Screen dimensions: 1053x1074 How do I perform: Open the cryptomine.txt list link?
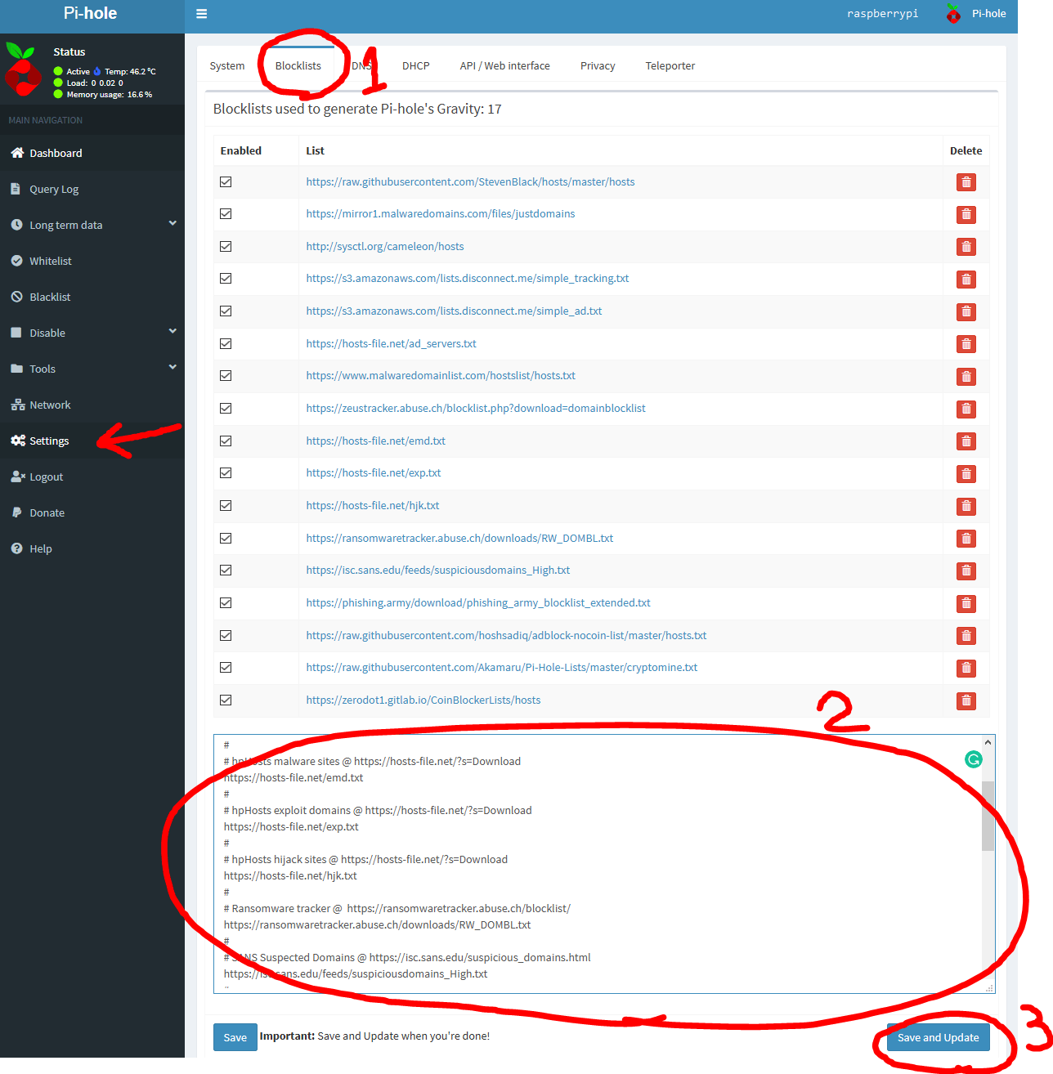pos(502,667)
